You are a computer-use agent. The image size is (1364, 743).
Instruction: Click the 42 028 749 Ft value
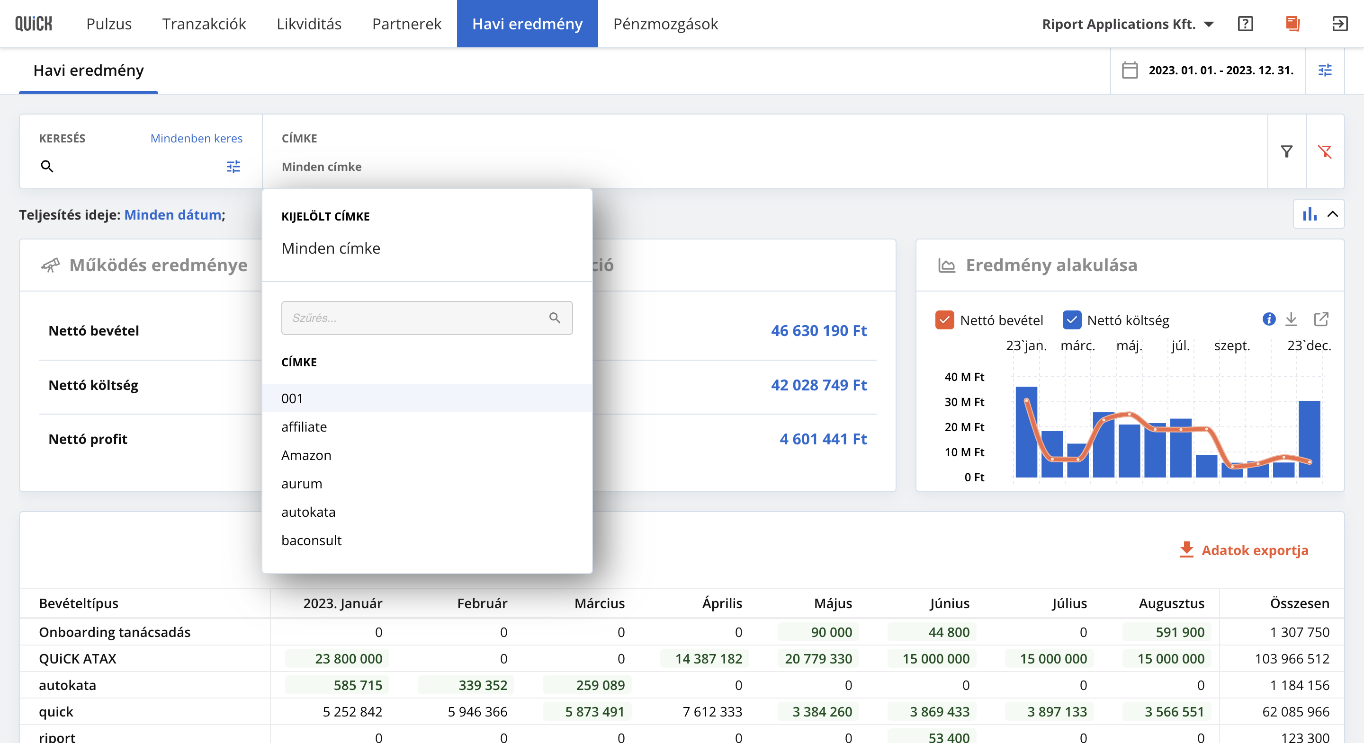point(818,385)
